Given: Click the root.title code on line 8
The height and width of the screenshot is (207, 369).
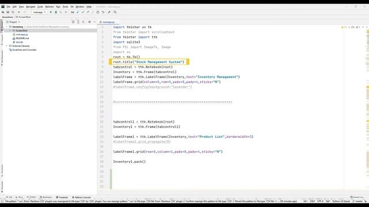Looking at the screenshot, I should 149,62.
